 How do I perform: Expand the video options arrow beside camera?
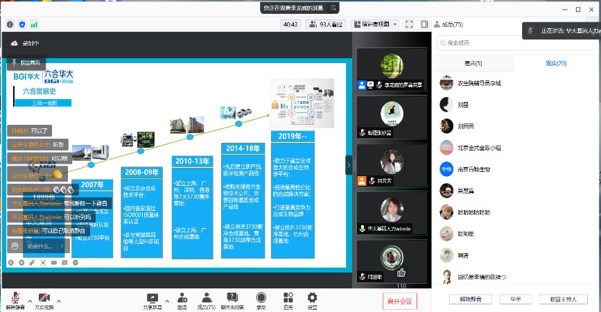(59, 301)
